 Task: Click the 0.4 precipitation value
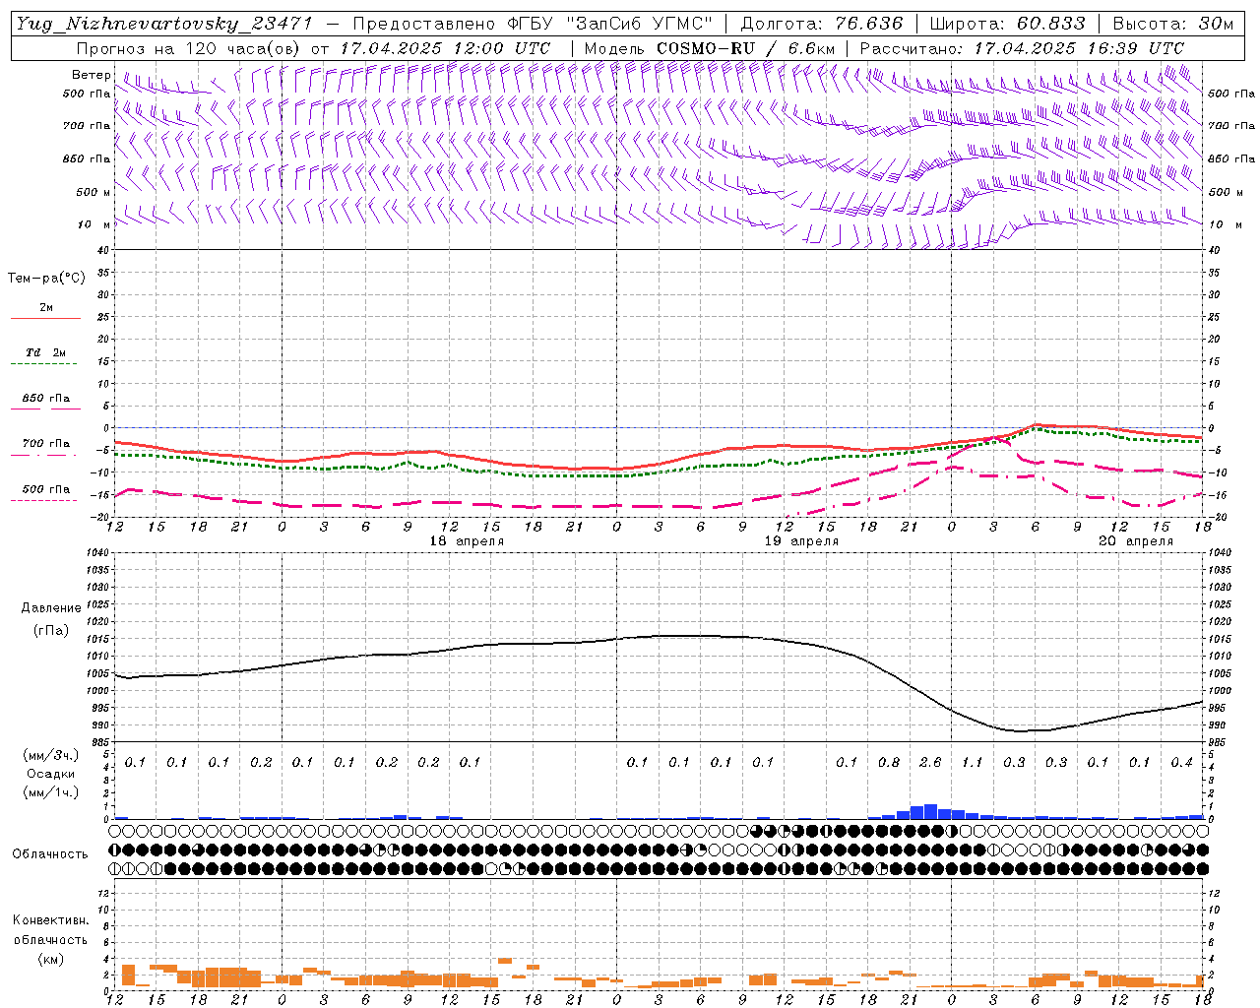coord(1181,762)
